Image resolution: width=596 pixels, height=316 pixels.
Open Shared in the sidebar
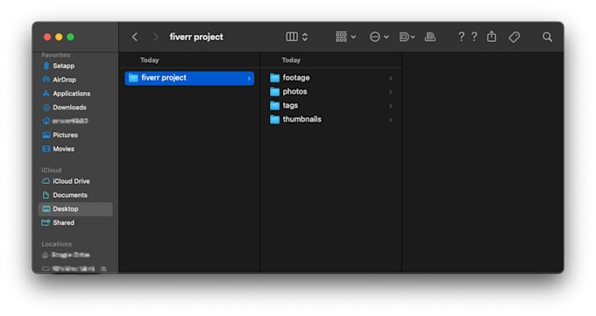tap(75, 223)
